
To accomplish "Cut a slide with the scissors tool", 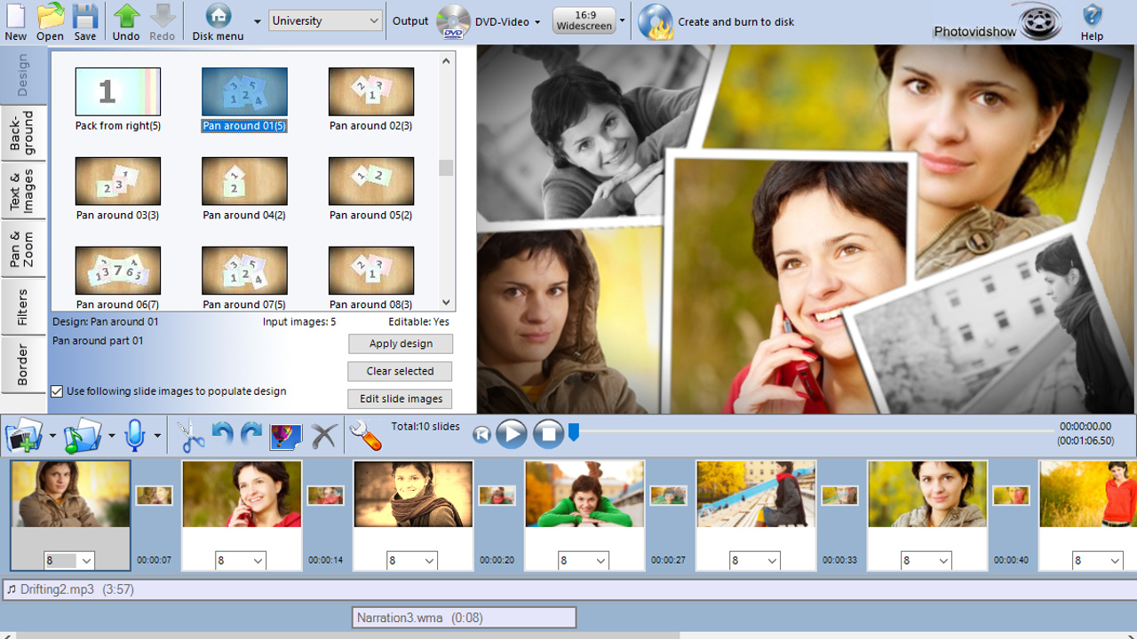I will pyautogui.click(x=192, y=434).
